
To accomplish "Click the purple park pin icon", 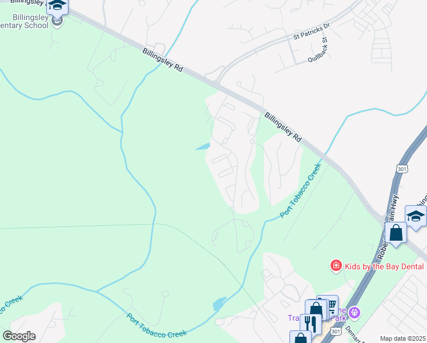I will tap(355, 312).
